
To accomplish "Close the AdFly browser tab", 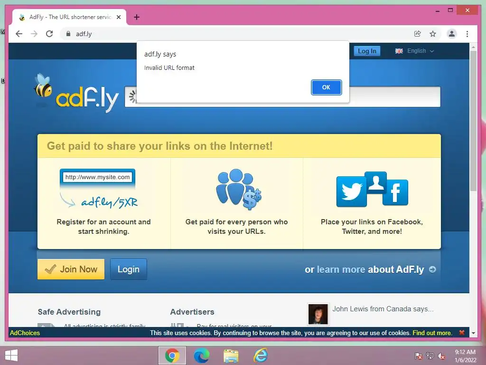I will coord(118,17).
